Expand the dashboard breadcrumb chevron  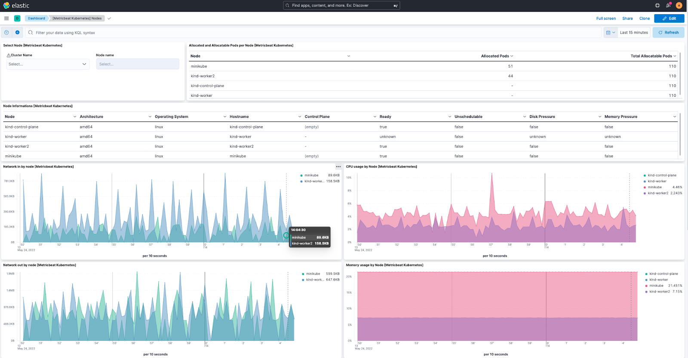click(109, 19)
